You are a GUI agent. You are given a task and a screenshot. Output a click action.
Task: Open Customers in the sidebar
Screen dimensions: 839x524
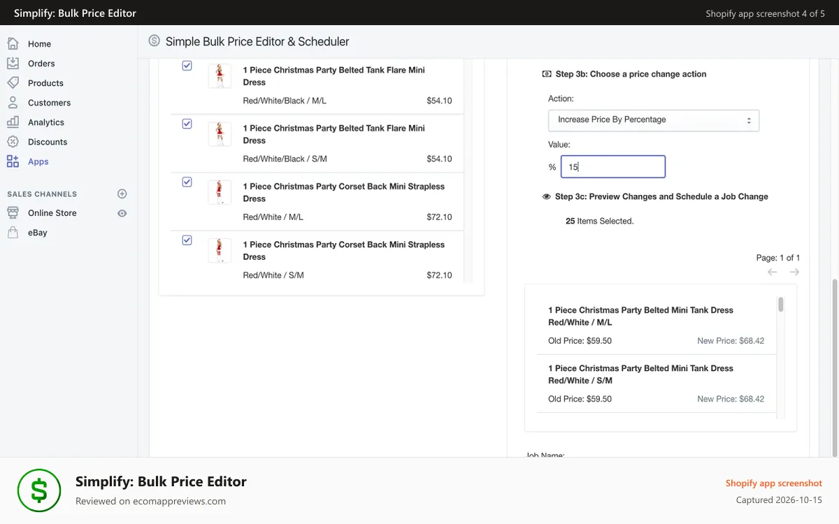[49, 103]
